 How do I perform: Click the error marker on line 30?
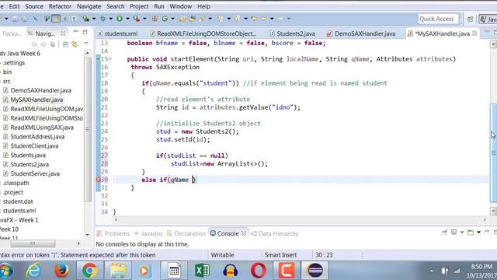(98, 180)
